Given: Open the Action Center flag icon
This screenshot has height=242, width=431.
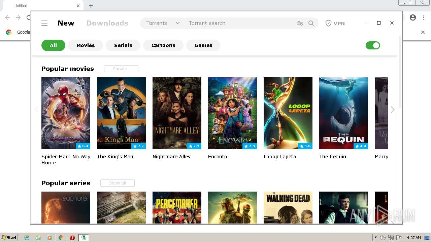Looking at the screenshot, I should pyautogui.click(x=399, y=238).
